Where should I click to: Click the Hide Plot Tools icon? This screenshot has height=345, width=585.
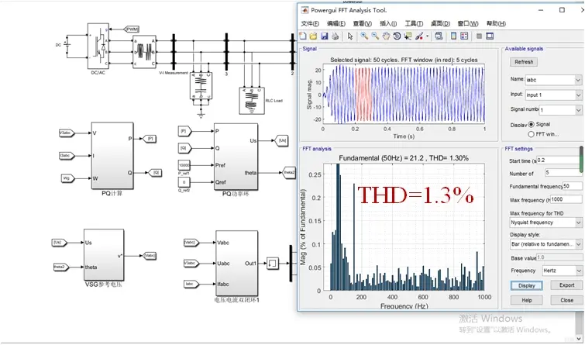pyautogui.click(x=479, y=36)
